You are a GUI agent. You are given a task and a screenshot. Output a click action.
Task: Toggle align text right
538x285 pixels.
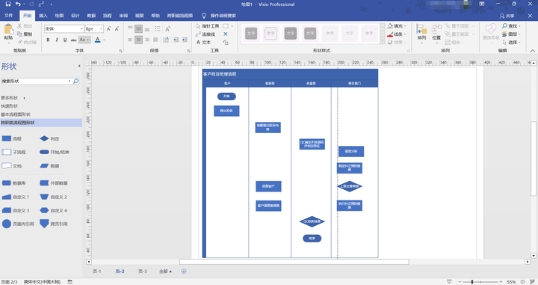click(147, 40)
